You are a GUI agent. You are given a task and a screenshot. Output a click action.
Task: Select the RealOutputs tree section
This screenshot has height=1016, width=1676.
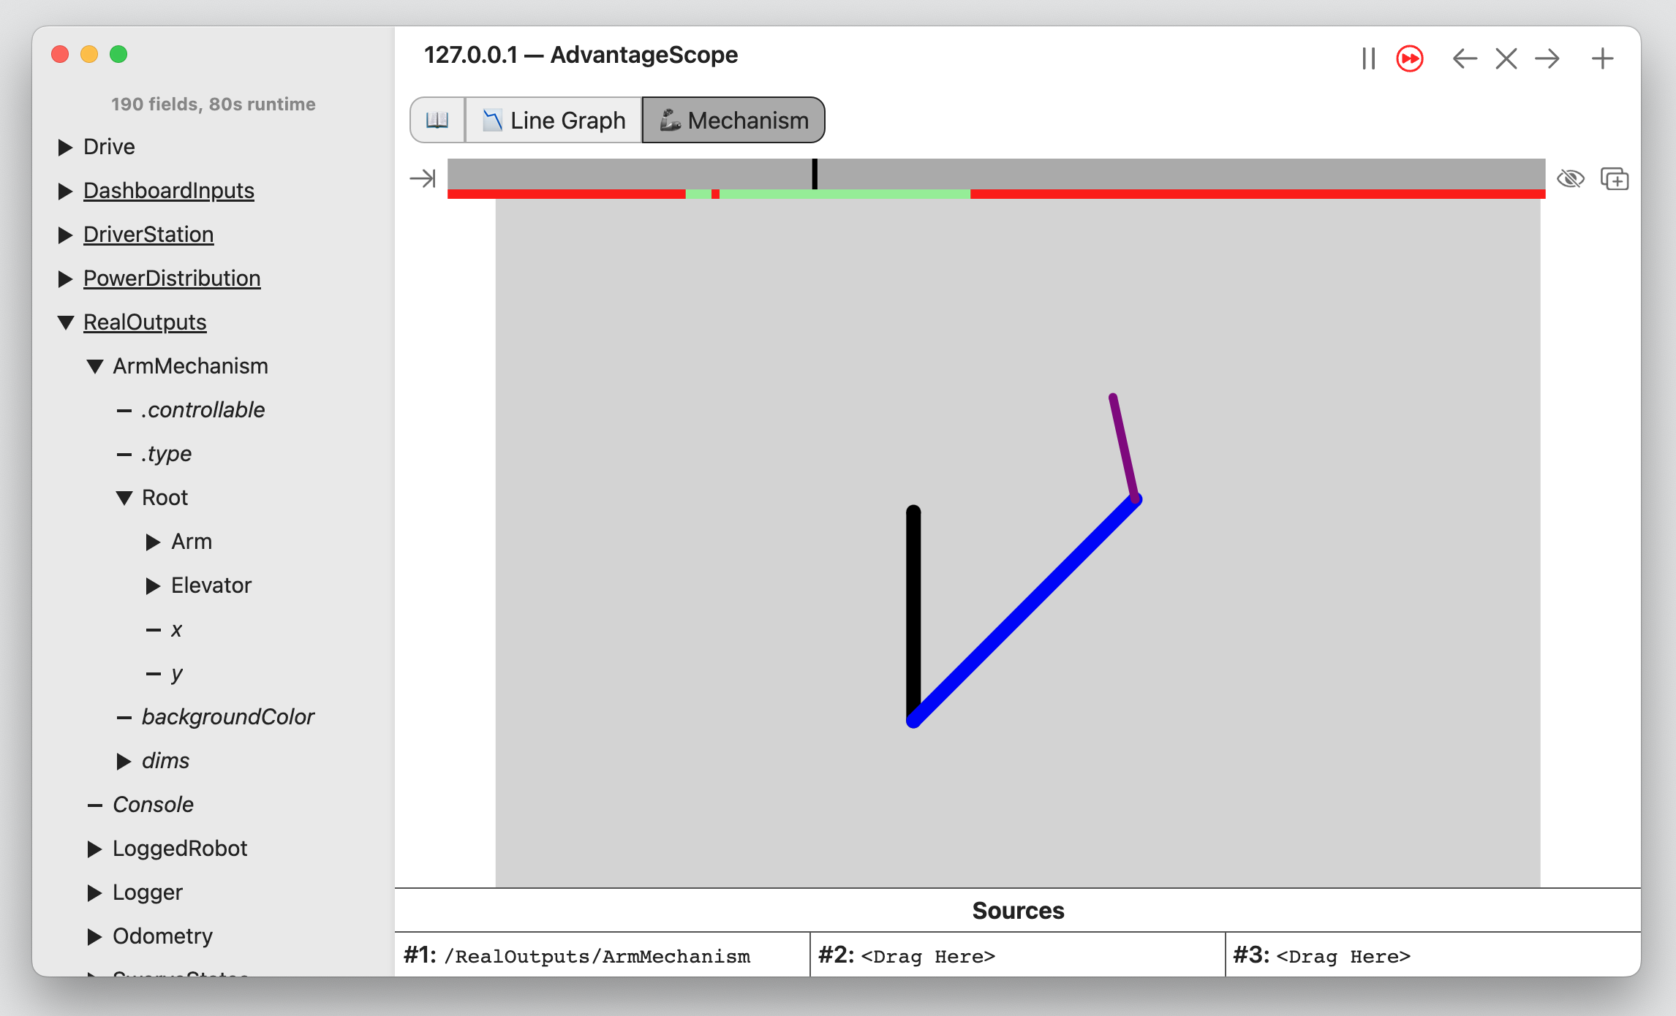point(143,321)
